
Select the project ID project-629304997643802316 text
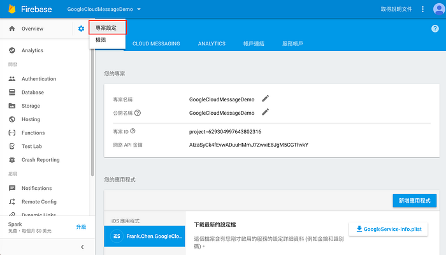(x=225, y=132)
